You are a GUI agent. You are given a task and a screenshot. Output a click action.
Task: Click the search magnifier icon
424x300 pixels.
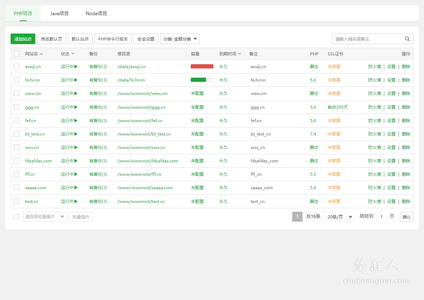407,39
